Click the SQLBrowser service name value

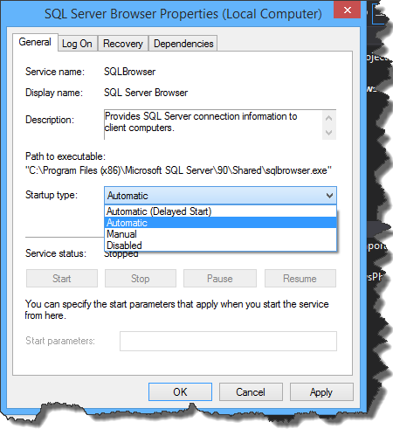point(130,72)
